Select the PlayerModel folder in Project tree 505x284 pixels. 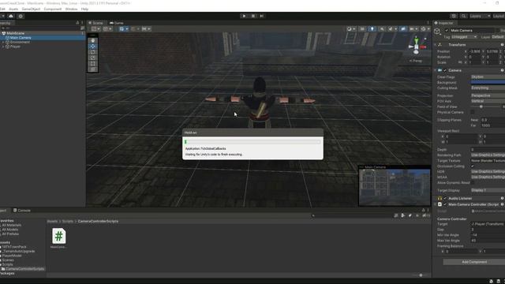(12, 256)
